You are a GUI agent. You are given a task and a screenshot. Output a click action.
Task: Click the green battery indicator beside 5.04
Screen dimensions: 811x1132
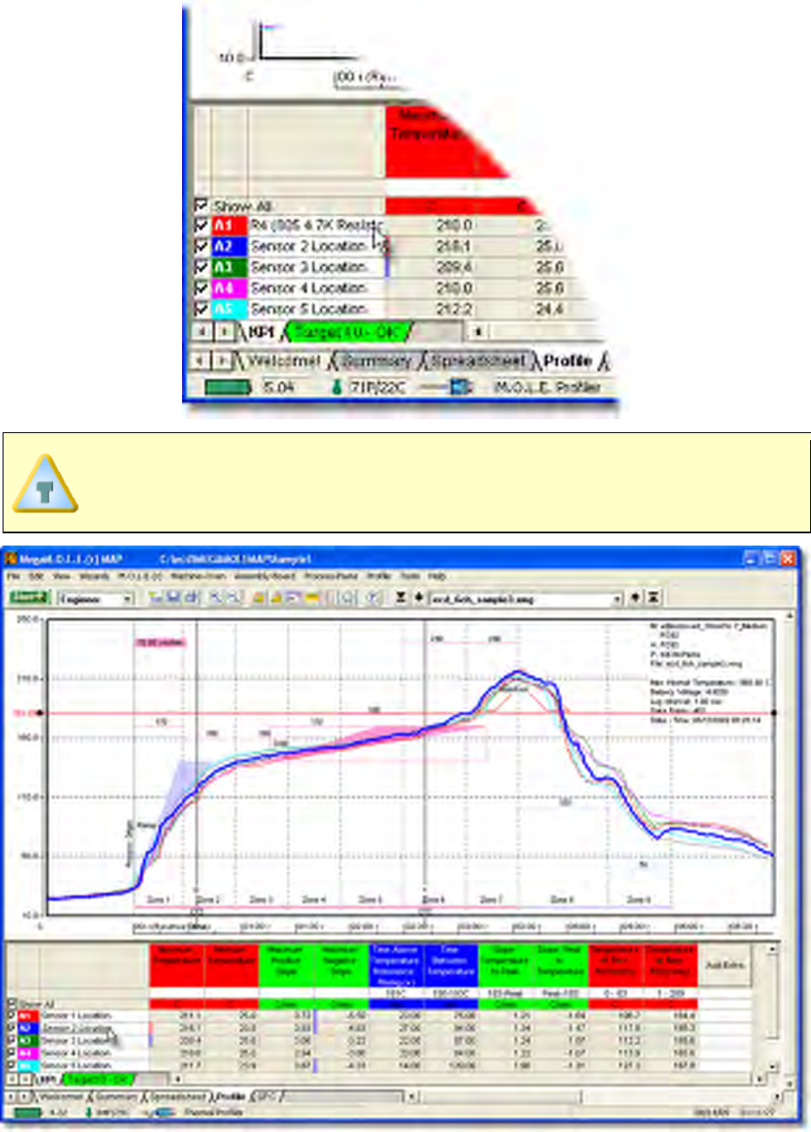227,387
